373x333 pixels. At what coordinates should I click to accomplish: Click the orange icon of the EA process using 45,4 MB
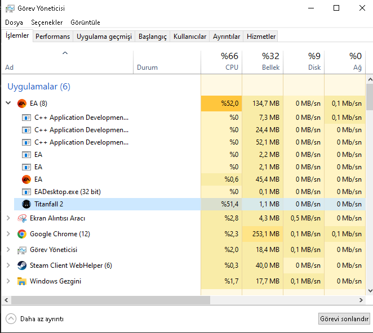[26, 179]
